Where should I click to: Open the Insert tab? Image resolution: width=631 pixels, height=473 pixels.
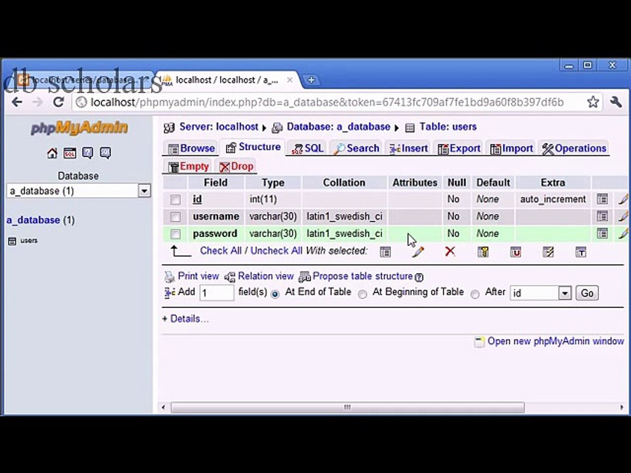pyautogui.click(x=408, y=148)
